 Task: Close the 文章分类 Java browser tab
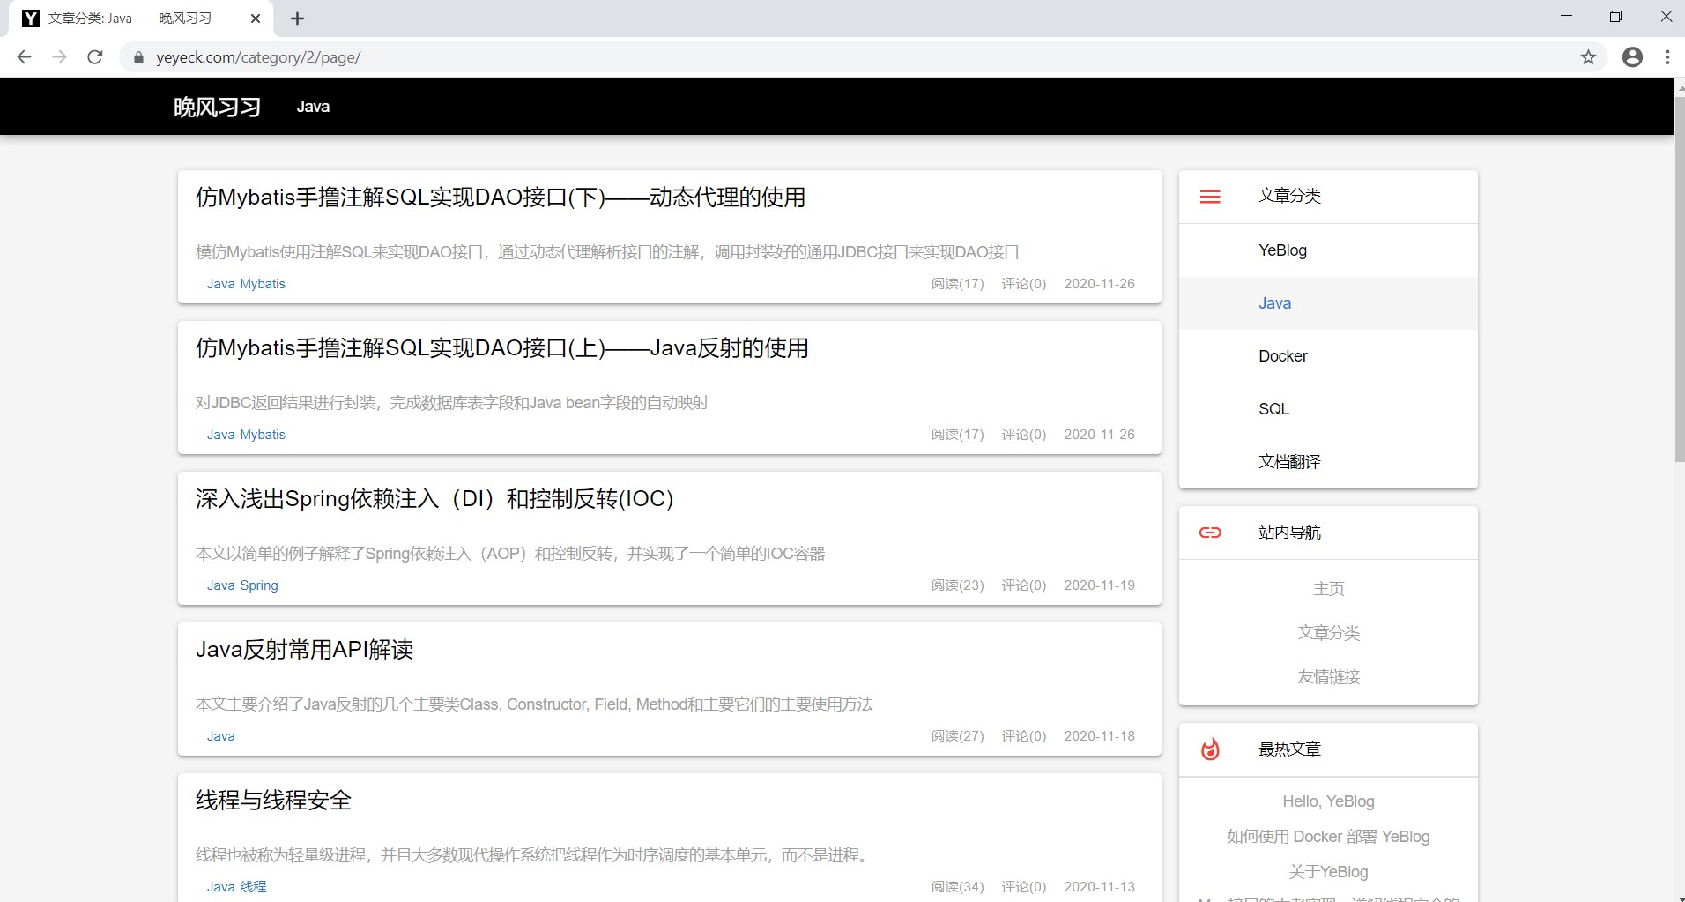pyautogui.click(x=256, y=19)
